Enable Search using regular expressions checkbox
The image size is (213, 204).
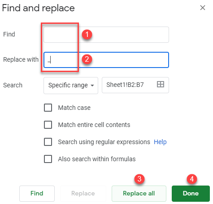click(x=48, y=142)
